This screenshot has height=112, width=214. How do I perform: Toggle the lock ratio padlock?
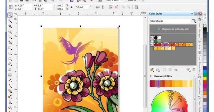[x=71, y=7]
